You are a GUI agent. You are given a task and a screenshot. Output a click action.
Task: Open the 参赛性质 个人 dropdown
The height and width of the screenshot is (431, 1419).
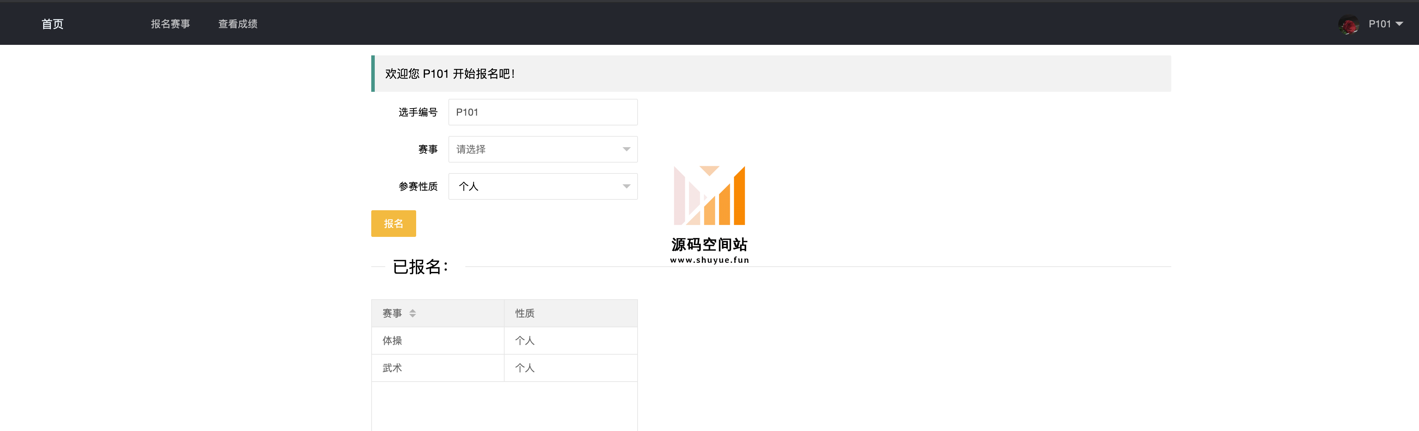coord(542,186)
